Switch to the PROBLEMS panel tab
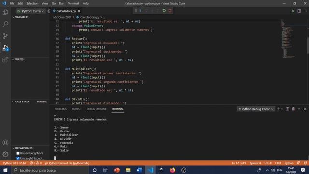This screenshot has height=174, width=309. (60, 109)
